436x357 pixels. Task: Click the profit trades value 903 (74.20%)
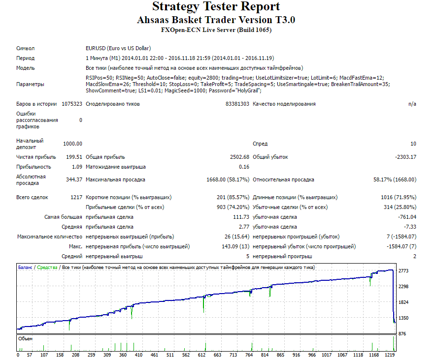coord(233,208)
